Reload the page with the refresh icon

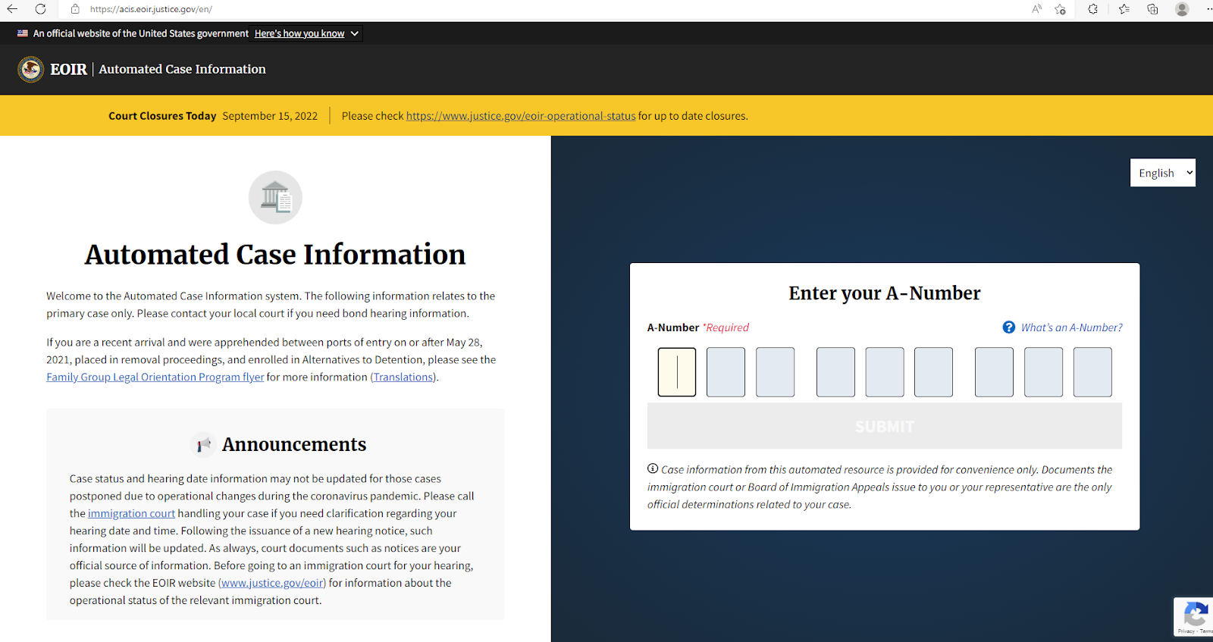[x=40, y=9]
